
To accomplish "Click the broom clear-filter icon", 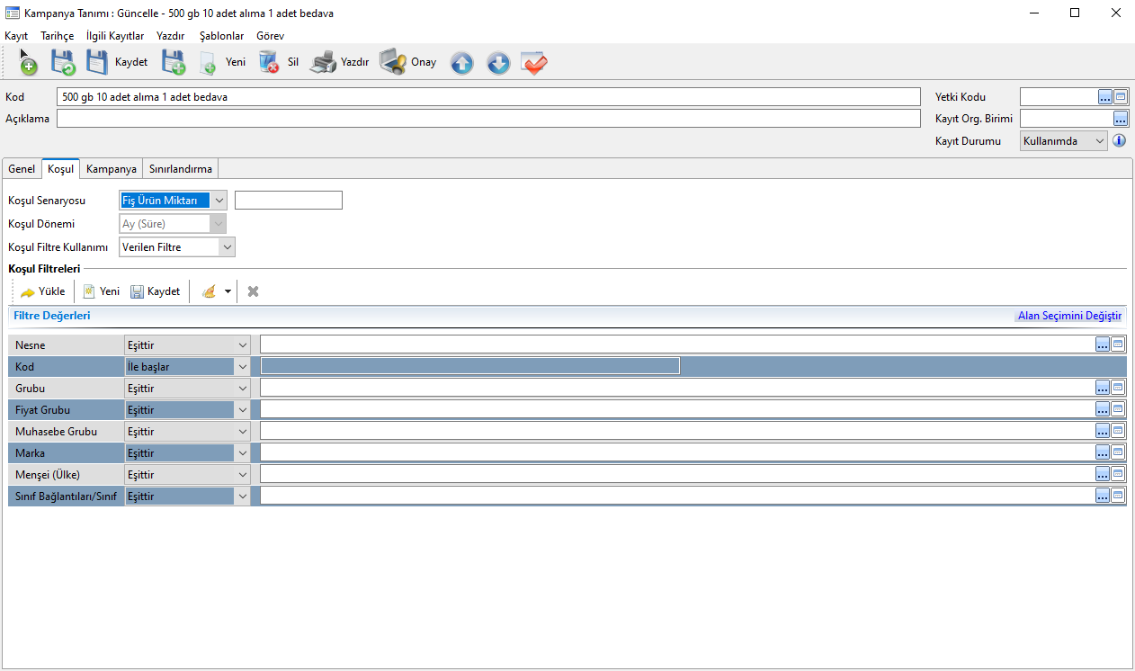I will click(x=209, y=291).
